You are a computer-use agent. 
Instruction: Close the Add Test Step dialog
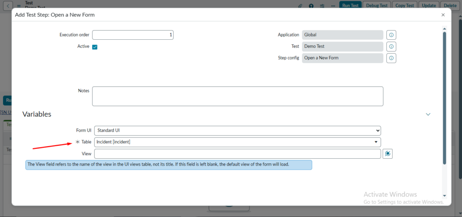pyautogui.click(x=443, y=15)
